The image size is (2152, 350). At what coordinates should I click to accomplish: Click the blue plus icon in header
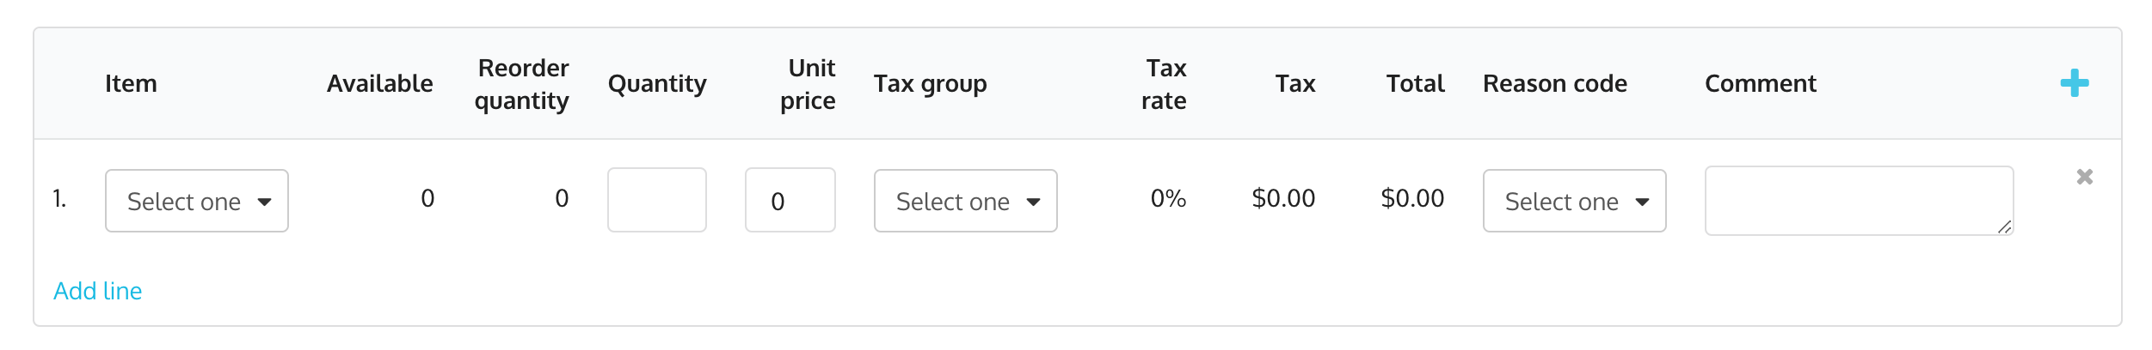point(2074,83)
